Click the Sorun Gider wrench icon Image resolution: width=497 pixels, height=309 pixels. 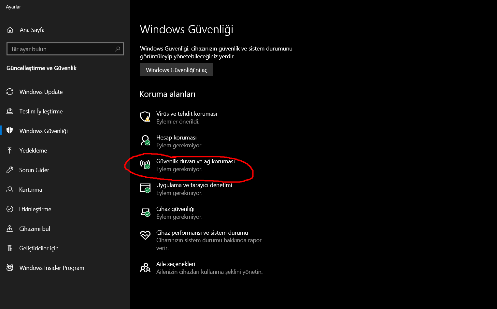10,170
